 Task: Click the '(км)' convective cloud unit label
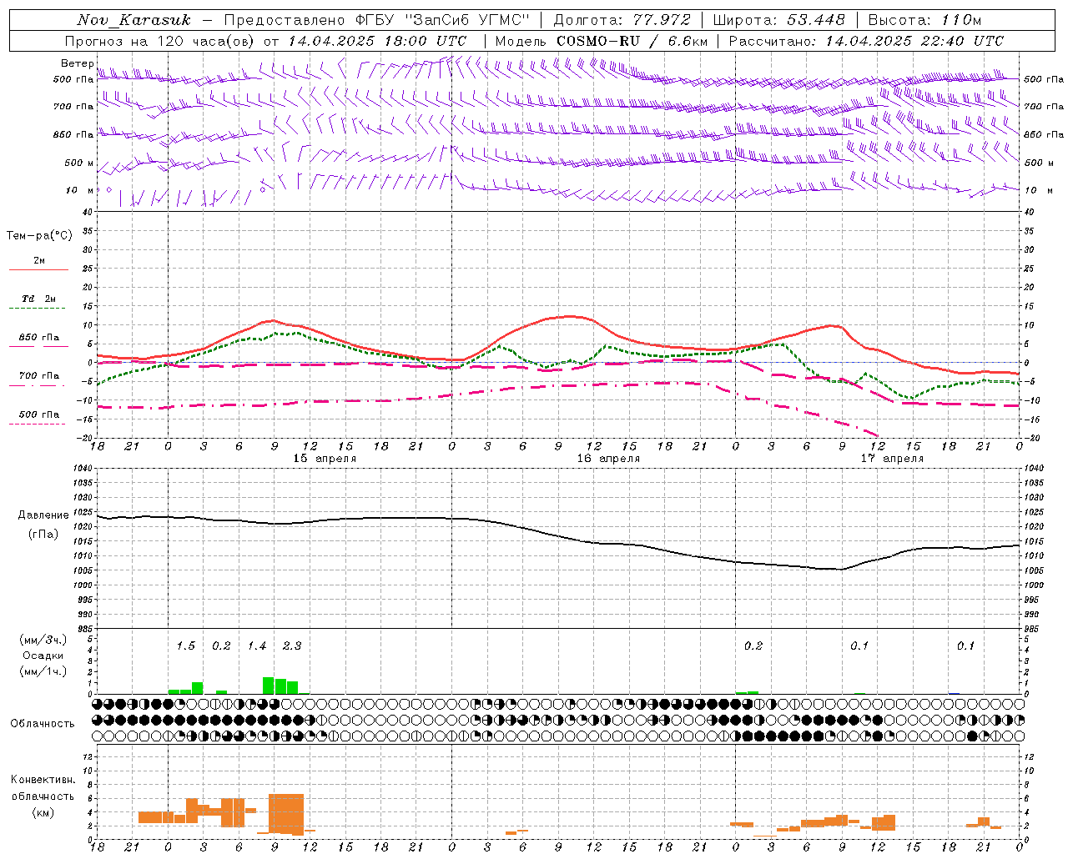[43, 812]
